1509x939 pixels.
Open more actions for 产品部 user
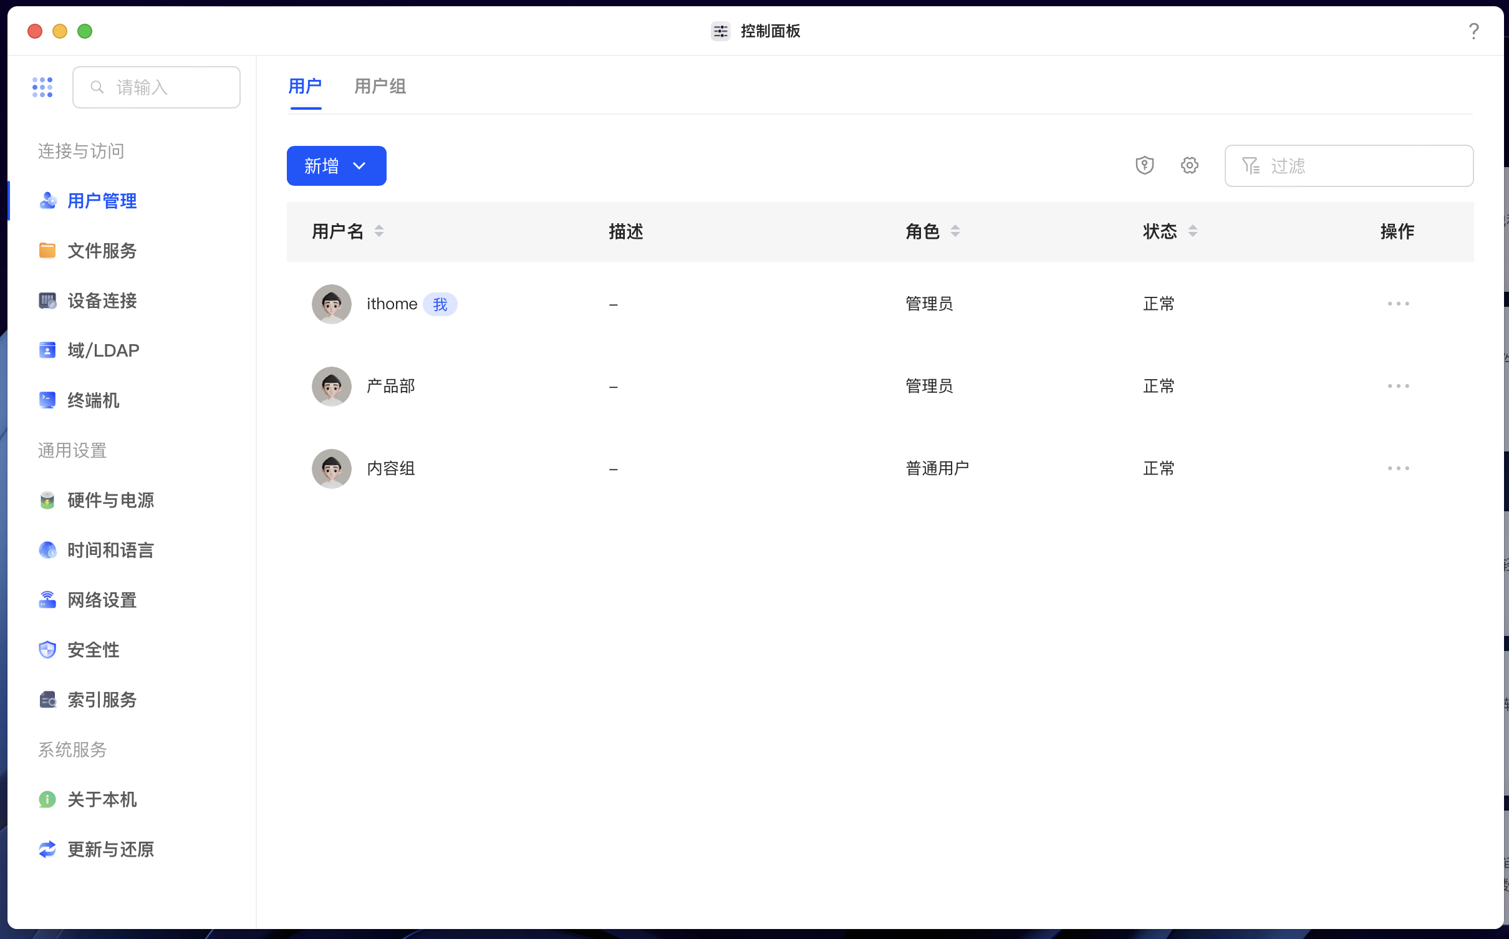click(x=1398, y=386)
